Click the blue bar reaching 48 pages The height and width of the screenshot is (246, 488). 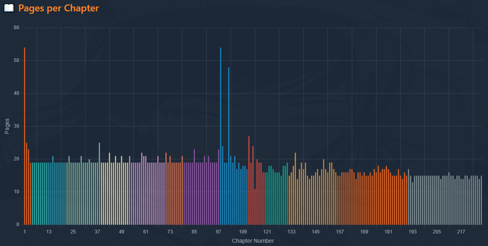[x=229, y=146]
